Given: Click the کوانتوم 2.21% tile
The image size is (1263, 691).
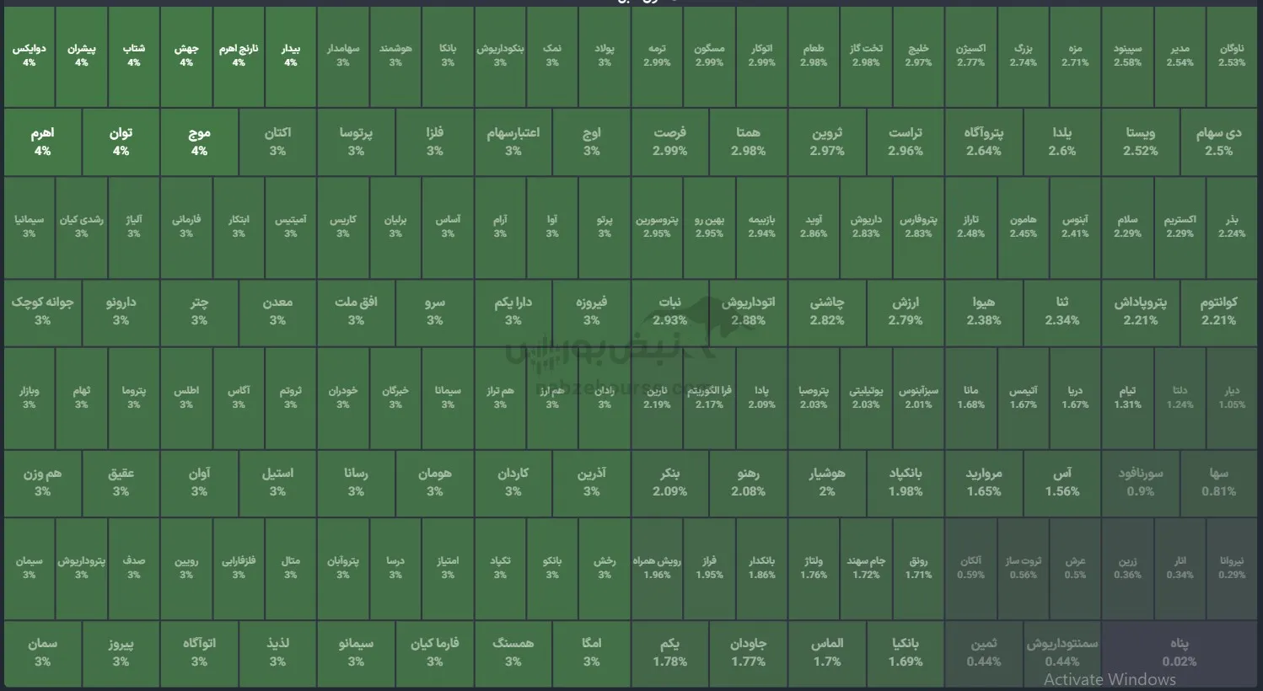Looking at the screenshot, I should pos(1218,312).
